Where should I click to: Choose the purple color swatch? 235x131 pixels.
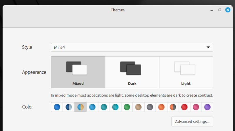point(207,107)
